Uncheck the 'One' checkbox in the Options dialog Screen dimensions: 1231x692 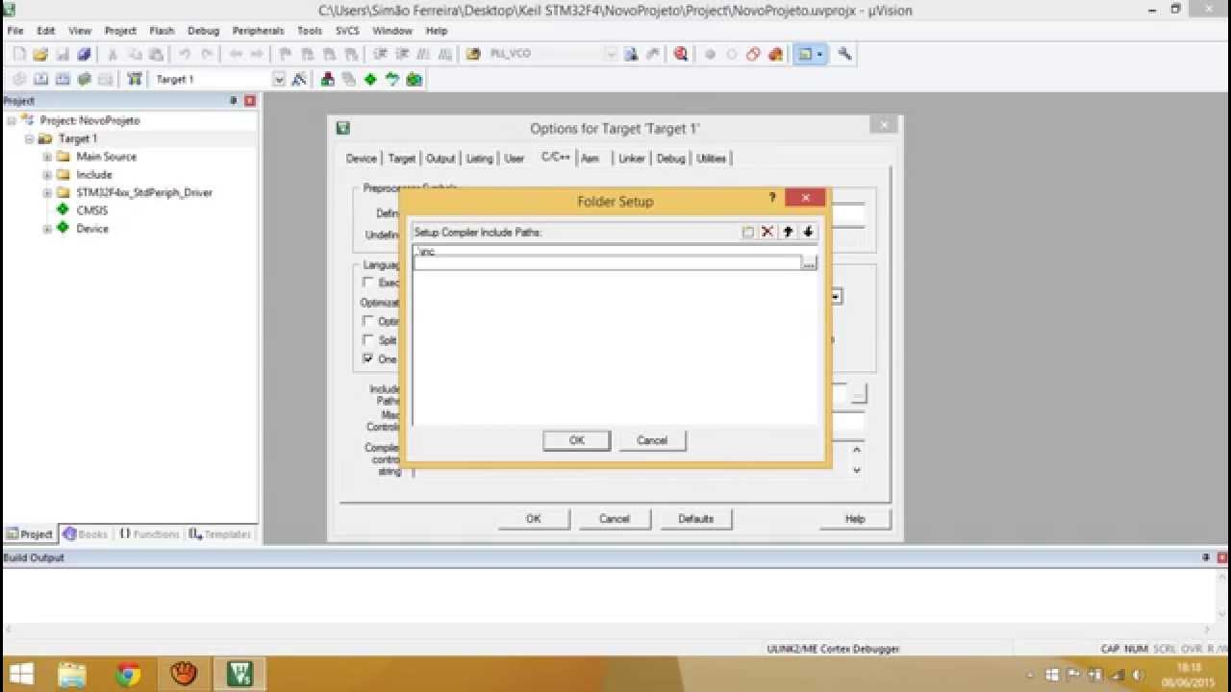click(x=367, y=358)
